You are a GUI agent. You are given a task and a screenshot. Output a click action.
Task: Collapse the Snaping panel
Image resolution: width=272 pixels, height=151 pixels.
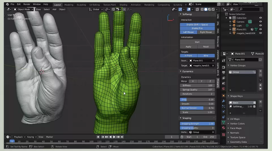coord(180,118)
